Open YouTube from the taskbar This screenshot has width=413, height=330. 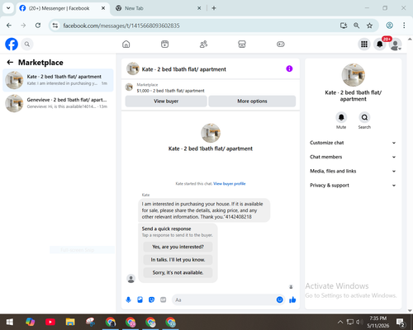click(50, 322)
